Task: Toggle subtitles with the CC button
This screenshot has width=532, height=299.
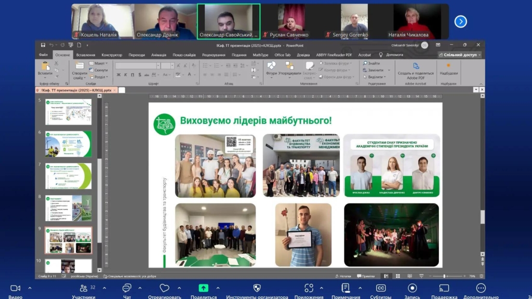Action: pyautogui.click(x=381, y=288)
